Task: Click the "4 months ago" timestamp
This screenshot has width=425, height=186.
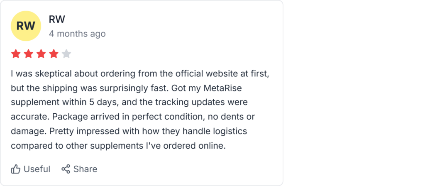Action: [77, 34]
